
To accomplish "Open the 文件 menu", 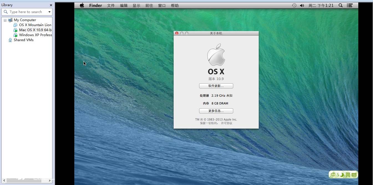I will pos(111,6).
